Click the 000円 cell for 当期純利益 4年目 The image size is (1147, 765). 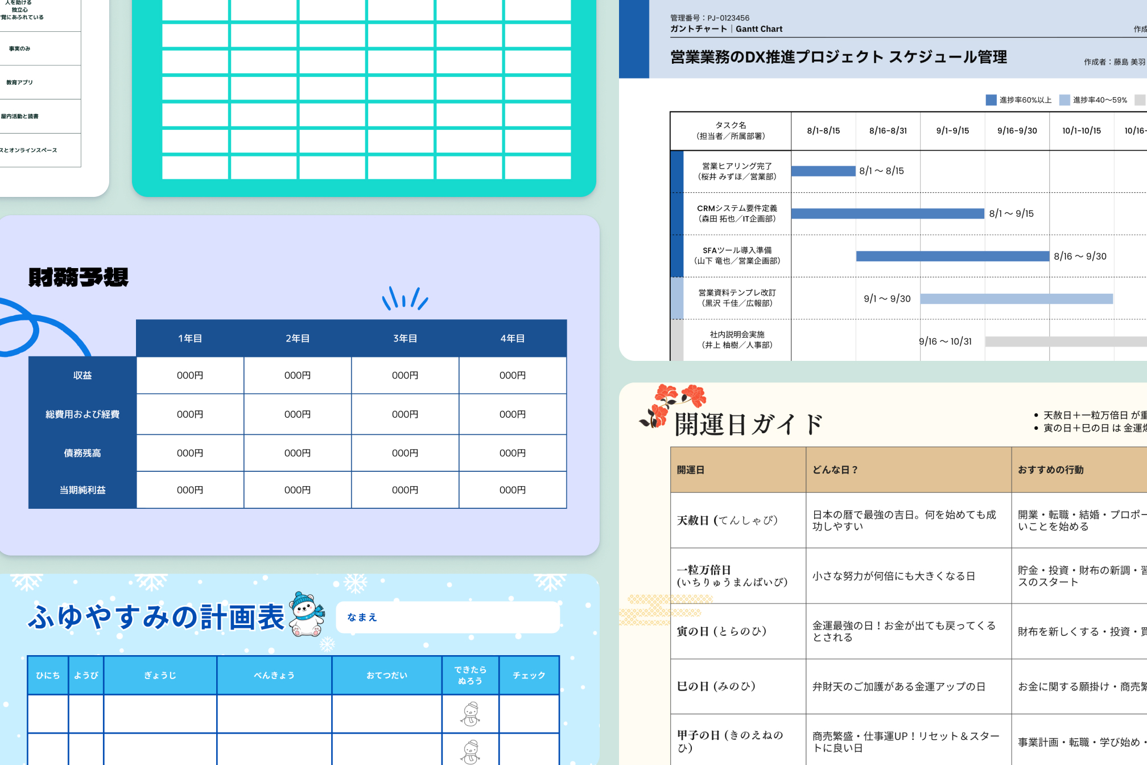click(513, 490)
